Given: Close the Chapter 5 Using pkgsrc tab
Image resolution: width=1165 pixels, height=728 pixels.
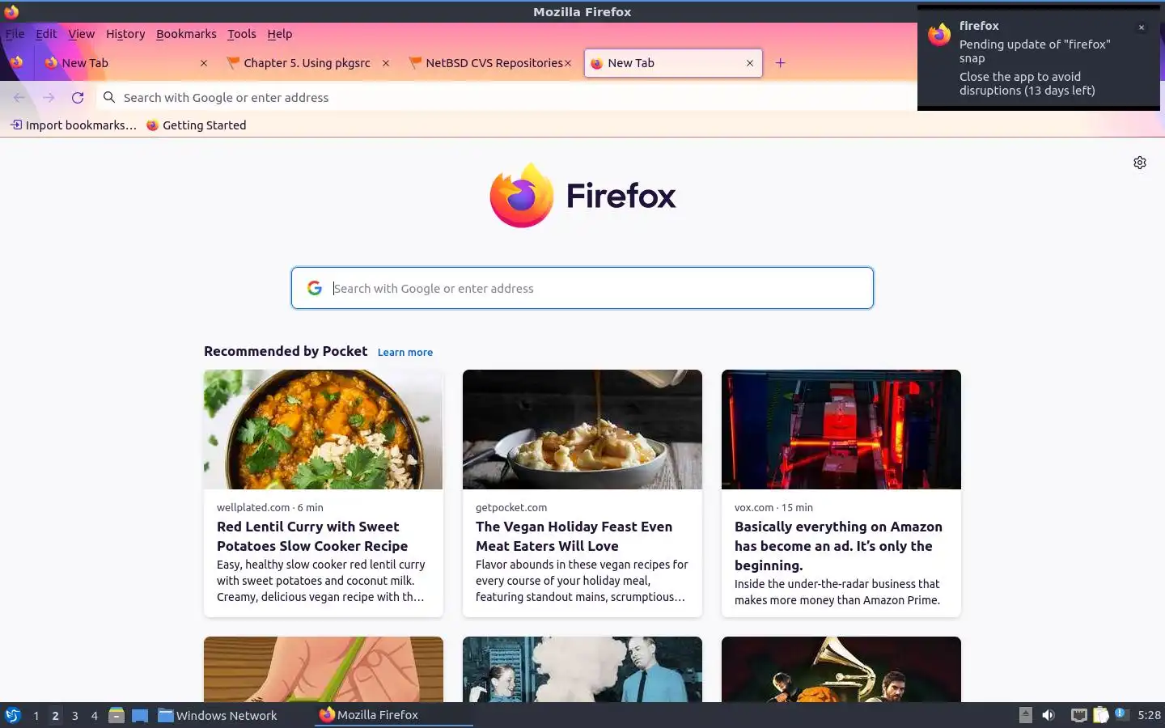Looking at the screenshot, I should [x=386, y=63].
